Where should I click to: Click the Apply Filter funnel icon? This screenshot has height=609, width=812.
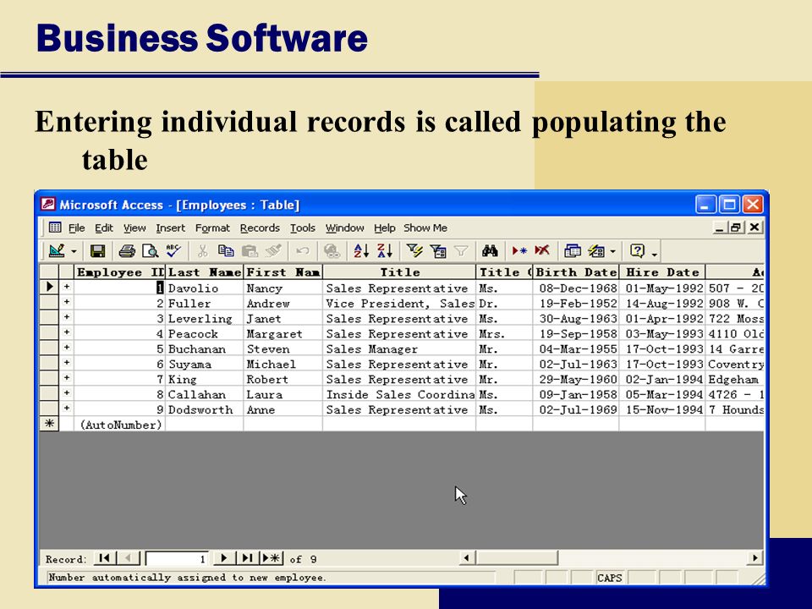(461, 251)
